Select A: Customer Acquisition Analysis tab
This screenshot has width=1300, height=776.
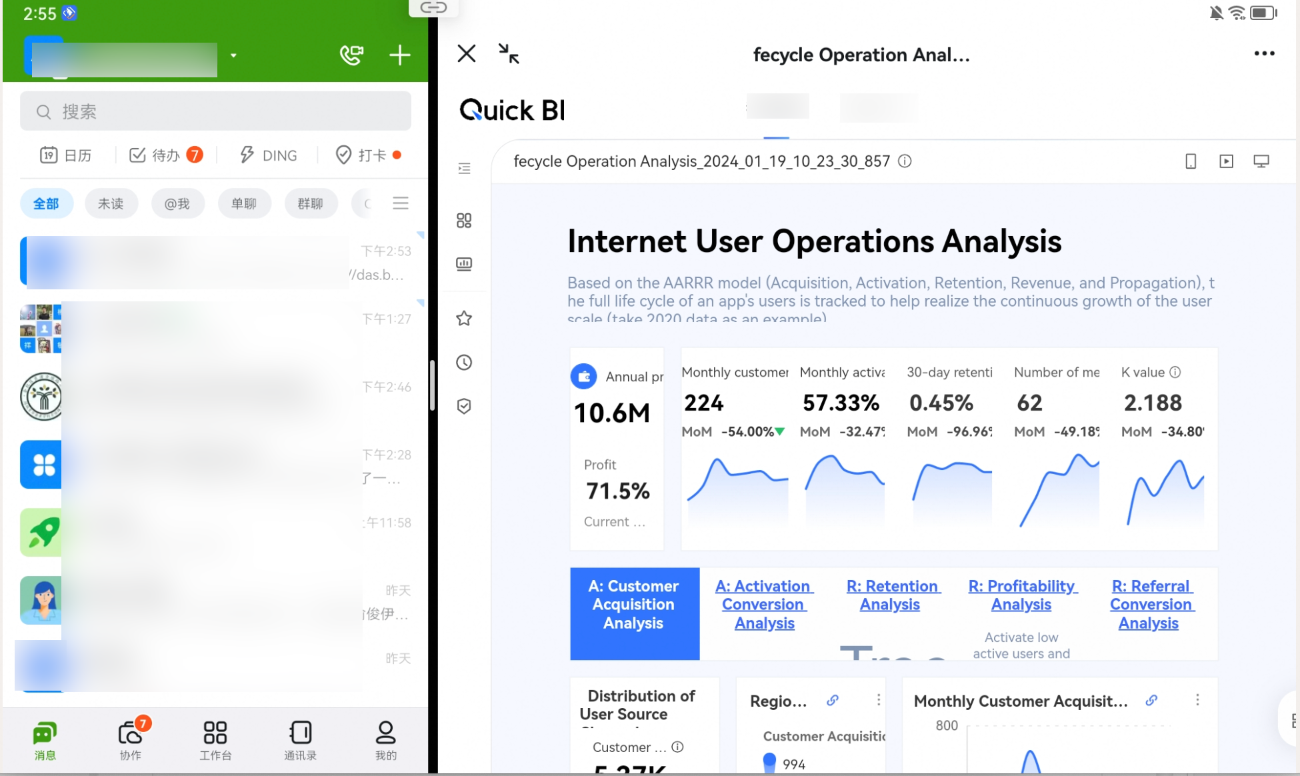pyautogui.click(x=635, y=613)
